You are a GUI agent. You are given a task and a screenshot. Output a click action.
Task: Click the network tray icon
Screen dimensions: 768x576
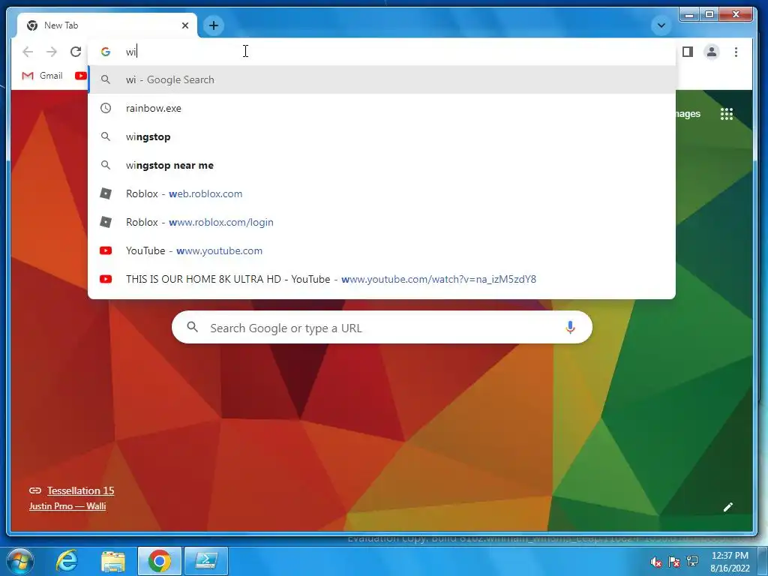692,561
